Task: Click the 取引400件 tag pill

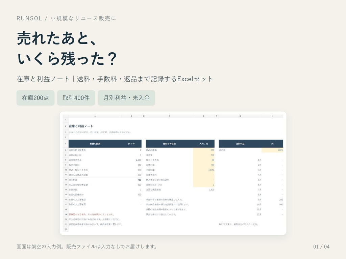Action: 76,98
